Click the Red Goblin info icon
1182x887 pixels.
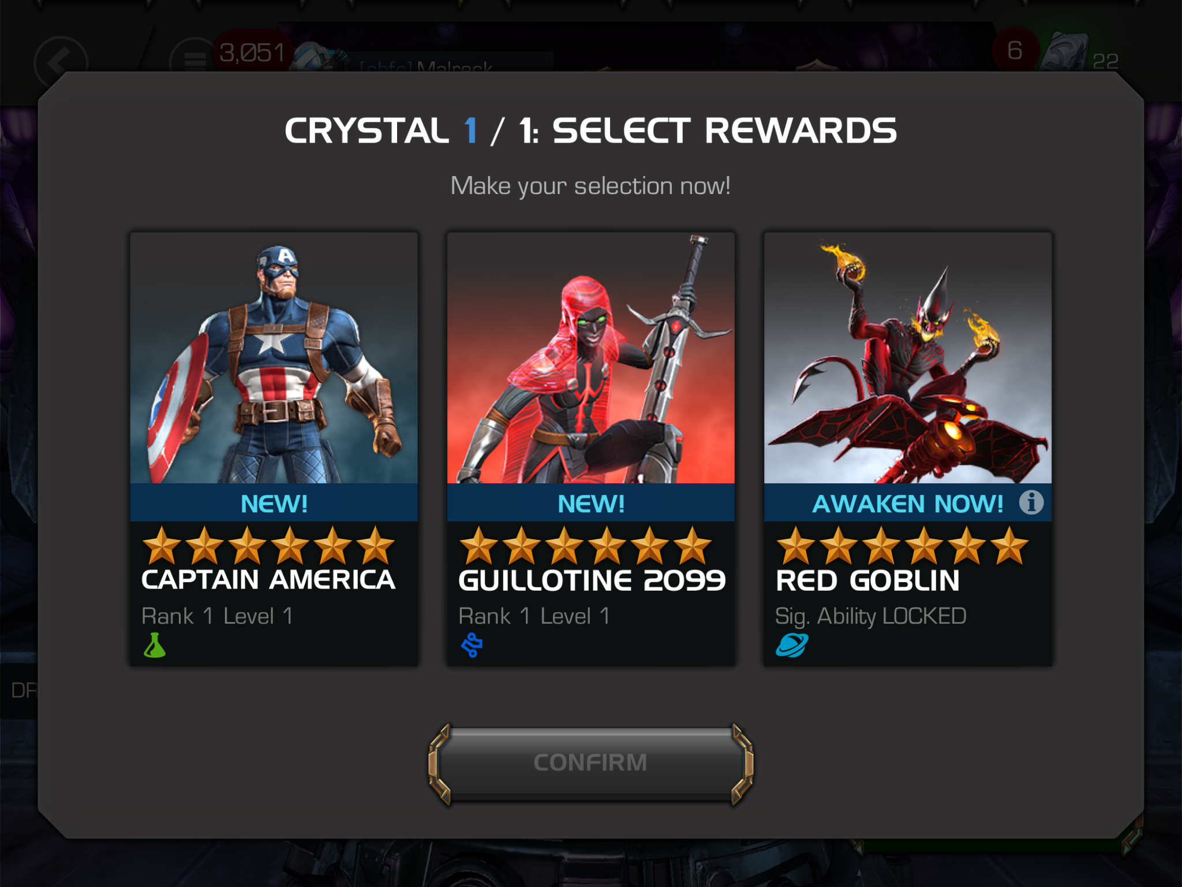(1031, 502)
